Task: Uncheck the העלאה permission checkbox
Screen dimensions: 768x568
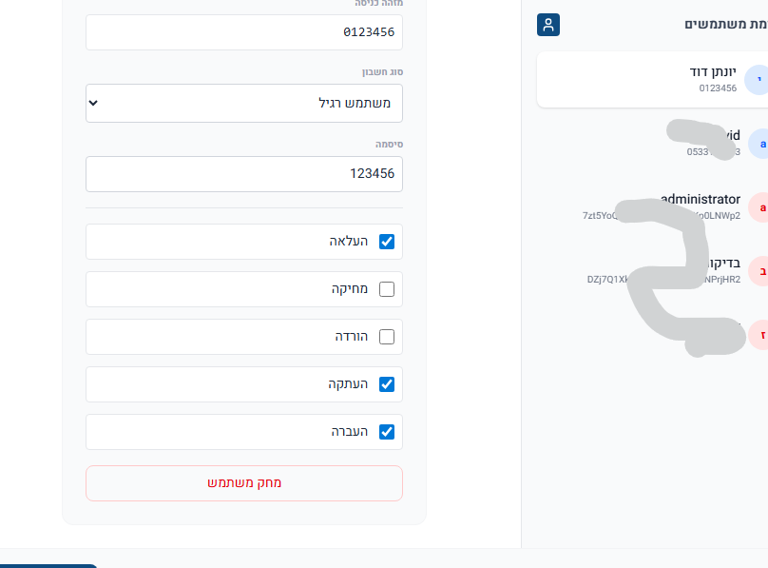Action: click(x=387, y=242)
